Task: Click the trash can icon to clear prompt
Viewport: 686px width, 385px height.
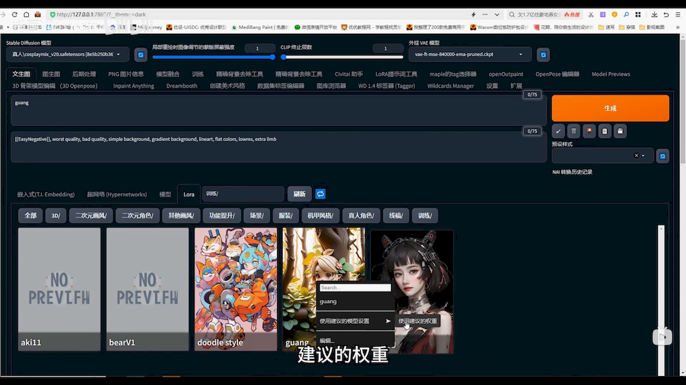Action: point(573,131)
